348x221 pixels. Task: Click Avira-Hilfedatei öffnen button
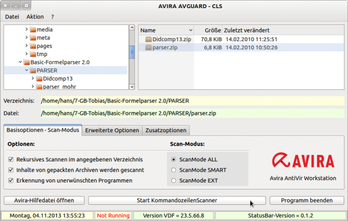[44, 200]
